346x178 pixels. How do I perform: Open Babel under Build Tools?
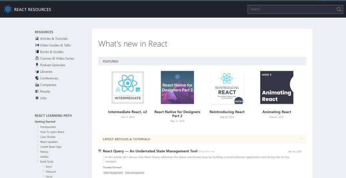pyautogui.click(x=49, y=167)
